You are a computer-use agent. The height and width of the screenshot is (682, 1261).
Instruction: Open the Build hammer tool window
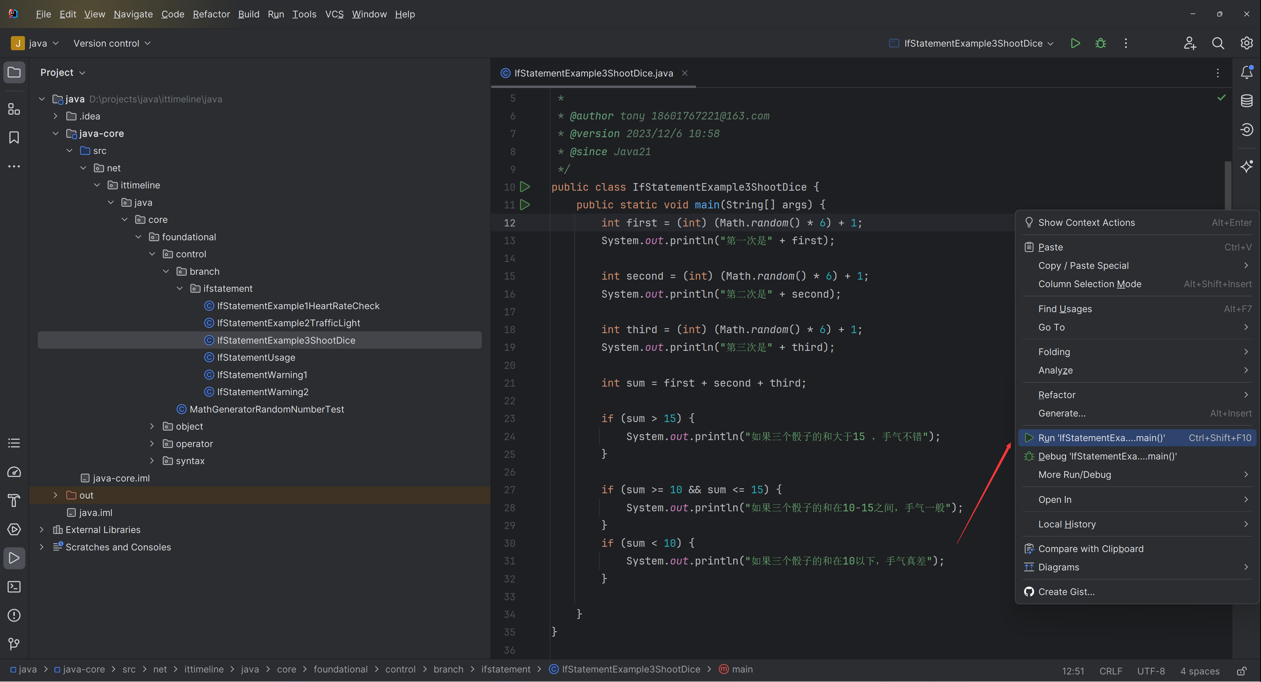14,501
